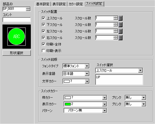Open keypad icon for 右スクロール scroll count
Image resolution: width=155 pixels, height=124 pixels.
(121, 37)
